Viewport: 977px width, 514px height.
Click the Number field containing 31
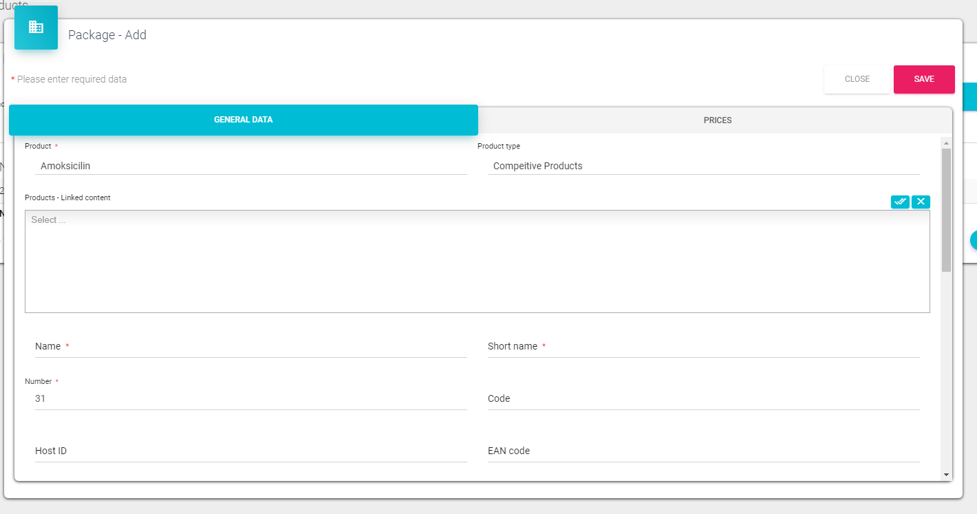[x=250, y=398]
